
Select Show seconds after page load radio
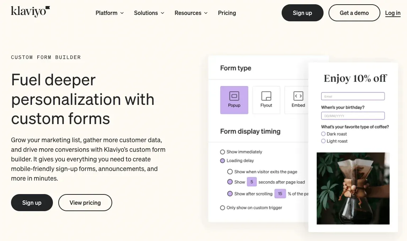(230, 182)
